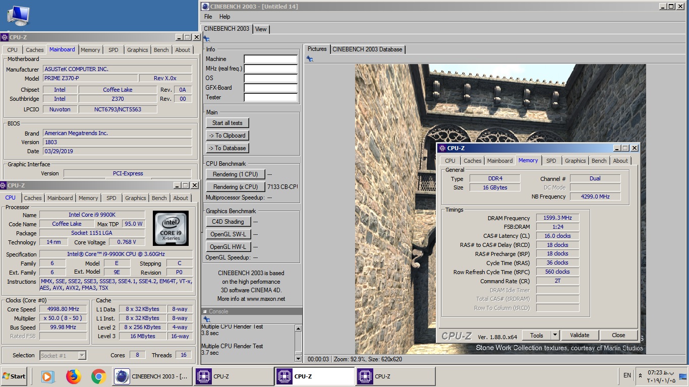Click CPU-Z Mainboard window title icon
Viewport: 689px width, 387px height.
[5, 37]
